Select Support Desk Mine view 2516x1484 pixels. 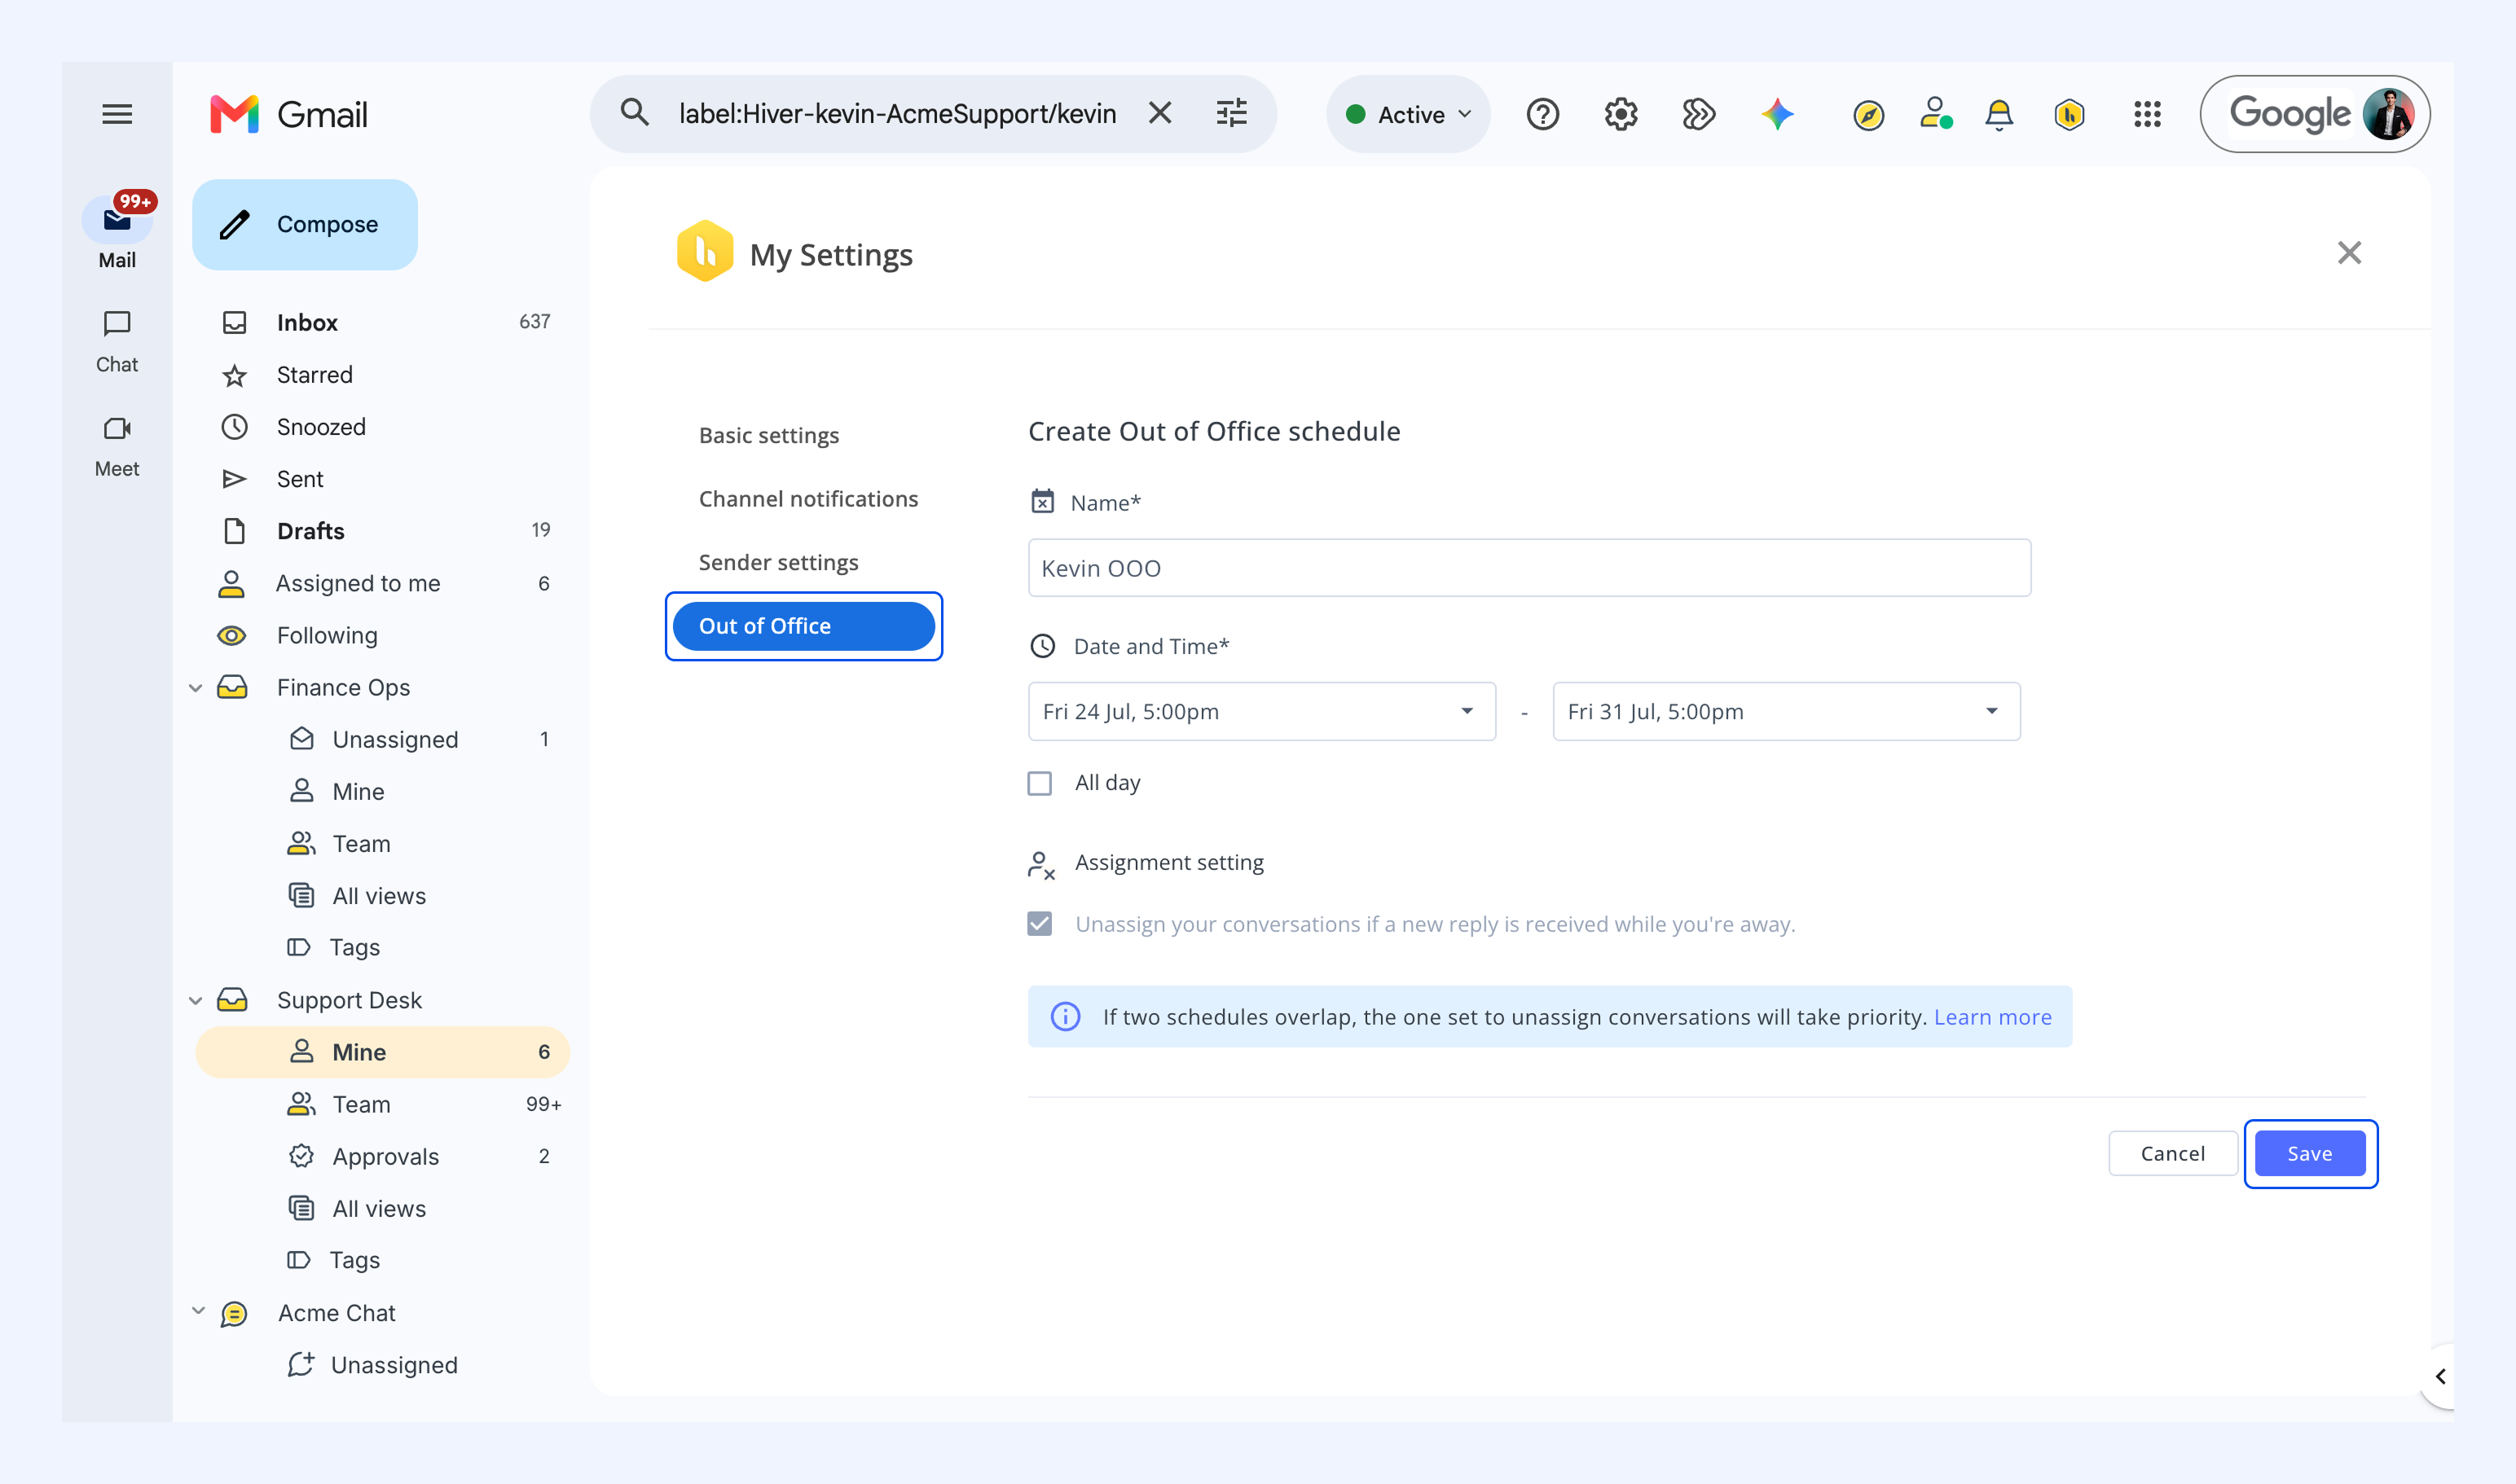(383, 1052)
